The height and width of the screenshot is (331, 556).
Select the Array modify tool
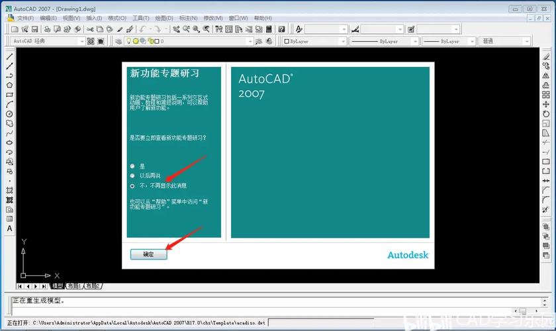(546, 95)
